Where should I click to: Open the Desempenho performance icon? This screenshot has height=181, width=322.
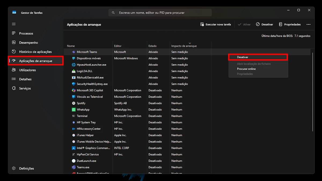[x=14, y=42]
